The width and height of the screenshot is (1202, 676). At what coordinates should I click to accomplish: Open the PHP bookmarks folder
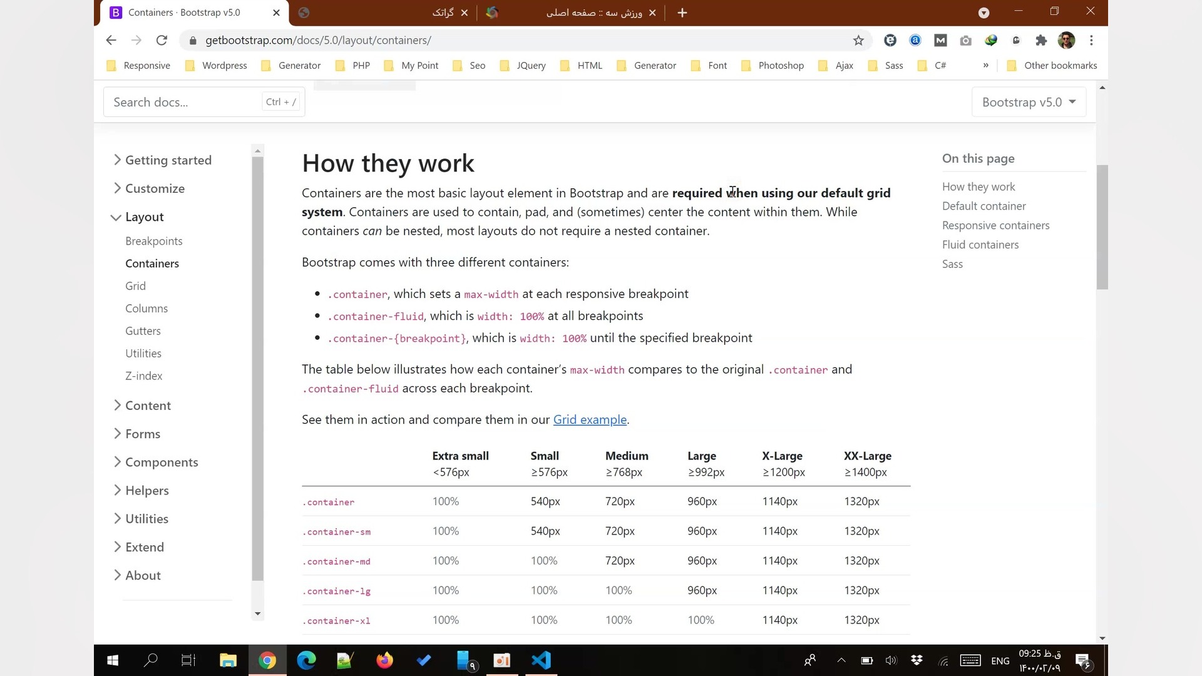353,65
